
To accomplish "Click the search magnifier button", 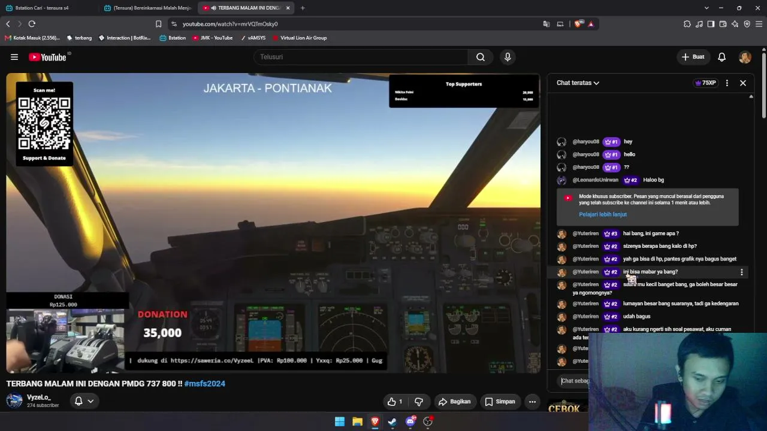I will 481,57.
